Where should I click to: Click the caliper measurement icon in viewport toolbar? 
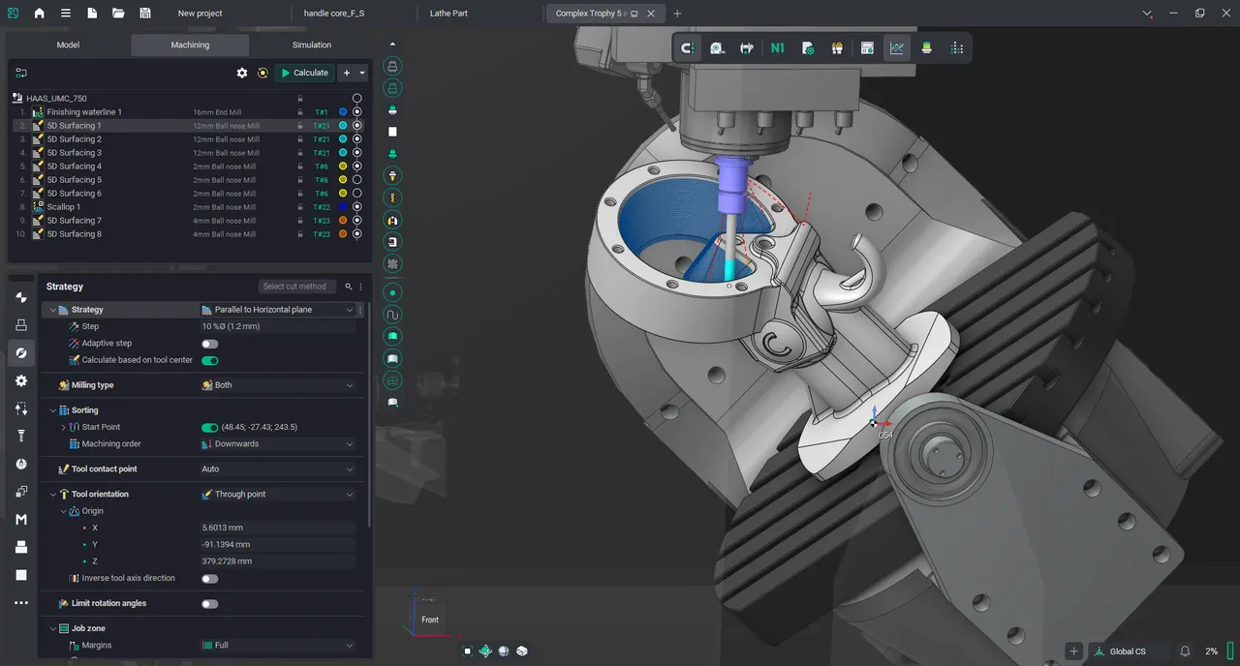pos(747,47)
